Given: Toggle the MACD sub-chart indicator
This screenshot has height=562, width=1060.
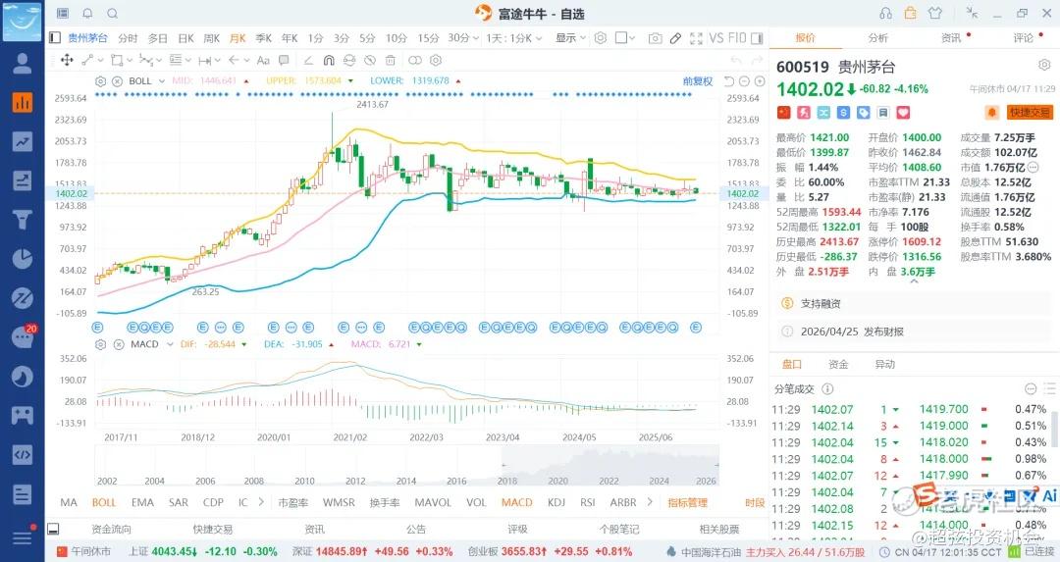Looking at the screenshot, I should tap(517, 502).
